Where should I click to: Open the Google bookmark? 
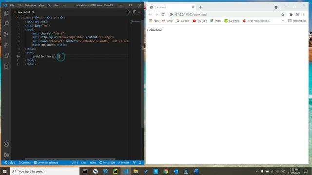point(183,21)
